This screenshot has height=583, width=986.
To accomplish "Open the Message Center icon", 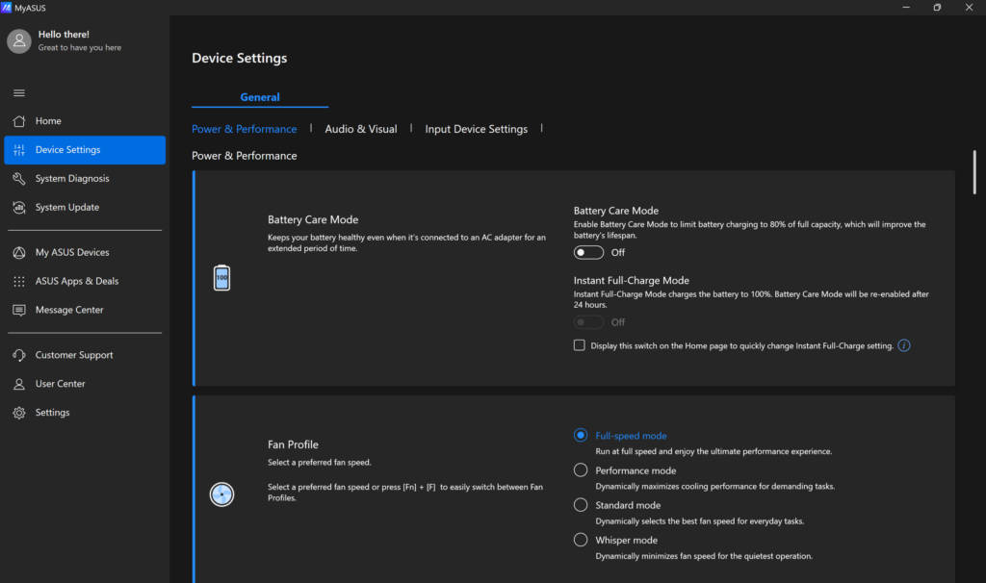I will (x=19, y=311).
